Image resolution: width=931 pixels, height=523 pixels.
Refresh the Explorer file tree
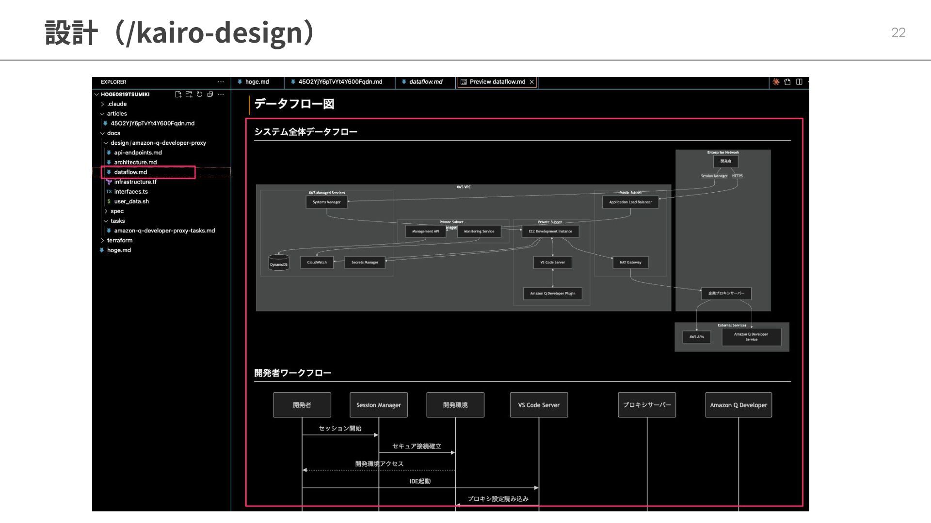(x=199, y=94)
